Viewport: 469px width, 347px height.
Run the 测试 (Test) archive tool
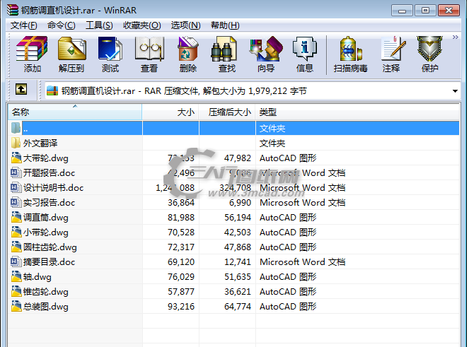pos(110,54)
